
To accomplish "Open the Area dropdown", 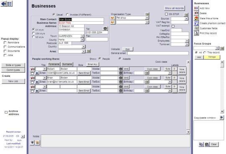I will [83, 51].
